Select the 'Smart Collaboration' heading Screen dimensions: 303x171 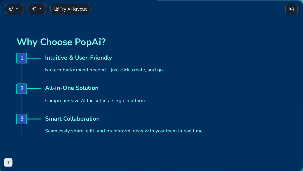(72, 119)
